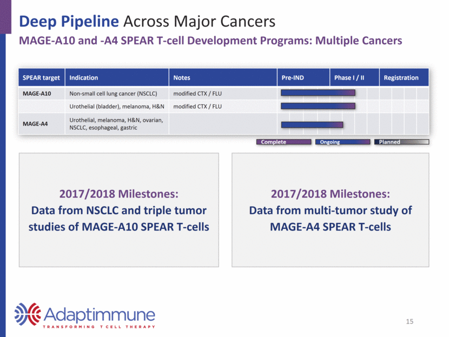This screenshot has height=337, width=449.
Task: Click the MAGE-A10 milestones box
Action: tap(119, 210)
